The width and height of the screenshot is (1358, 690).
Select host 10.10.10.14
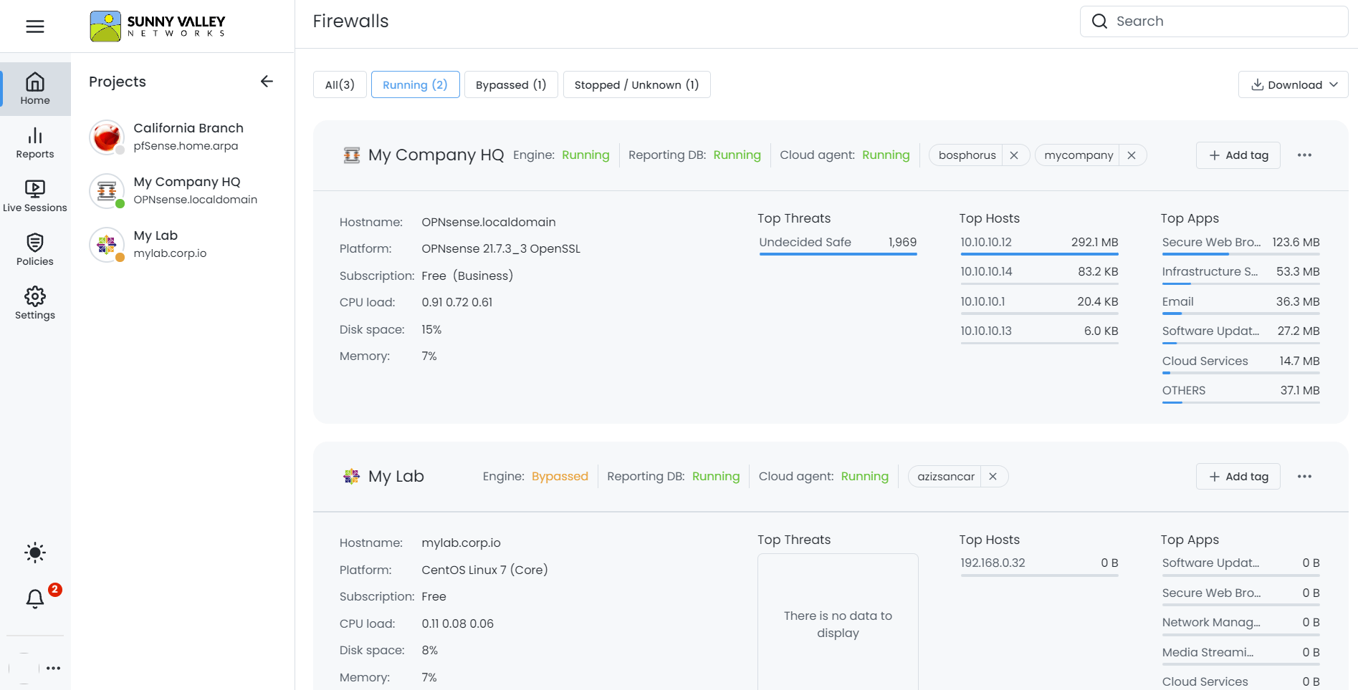[1039, 274]
